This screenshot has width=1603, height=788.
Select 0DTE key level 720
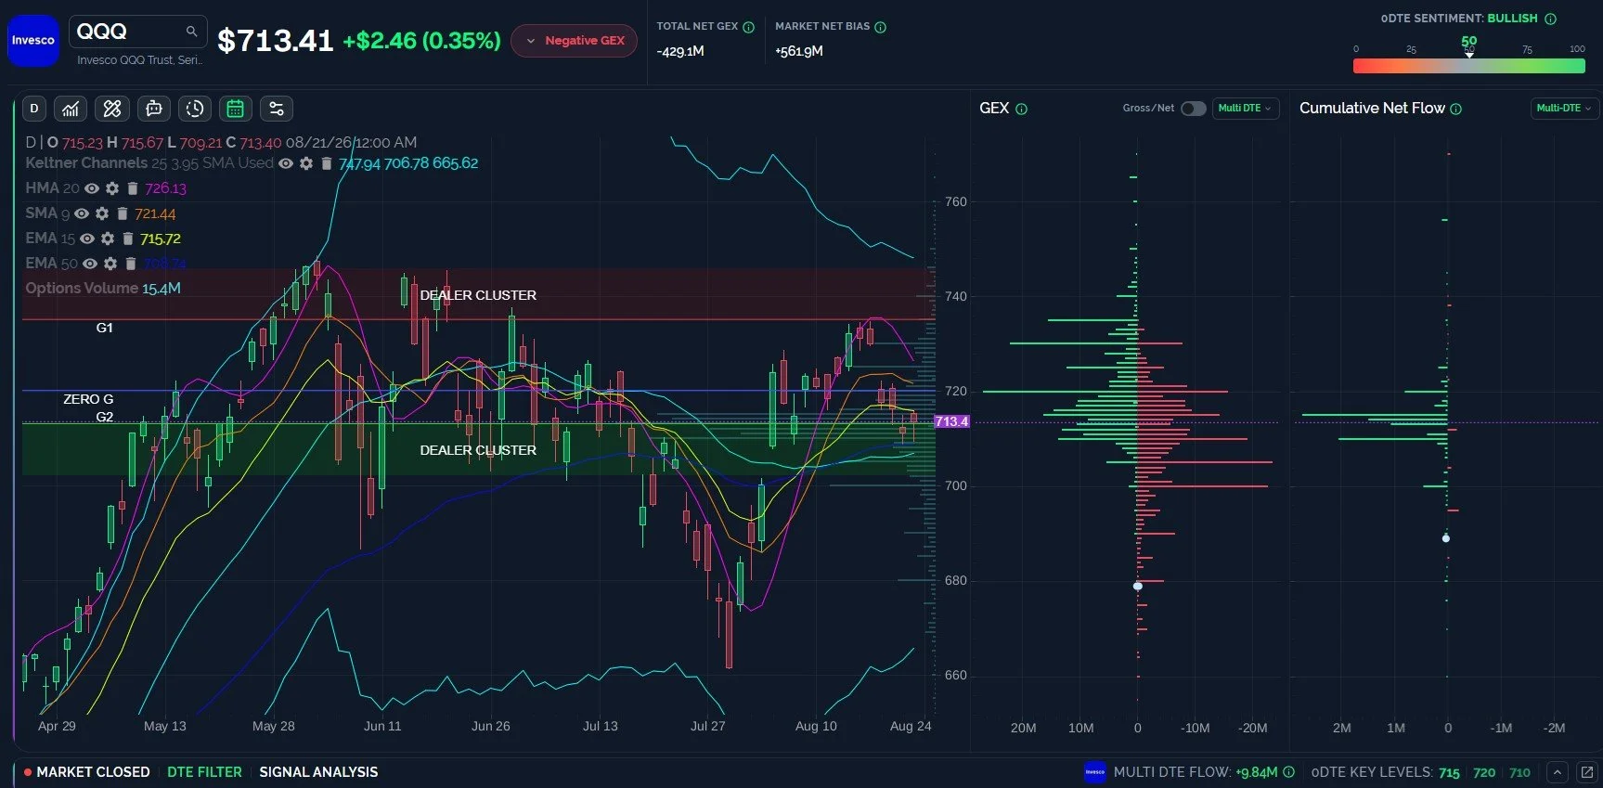pos(1484,772)
